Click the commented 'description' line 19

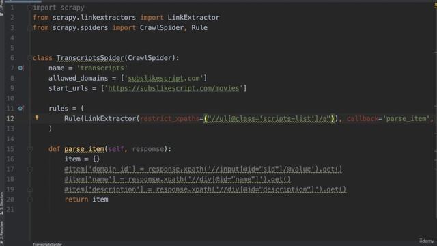coord(205,189)
